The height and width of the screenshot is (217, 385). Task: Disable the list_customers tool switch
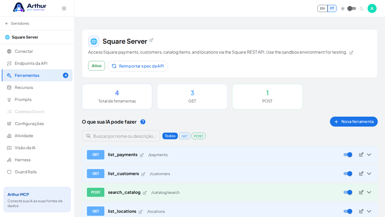click(x=348, y=174)
